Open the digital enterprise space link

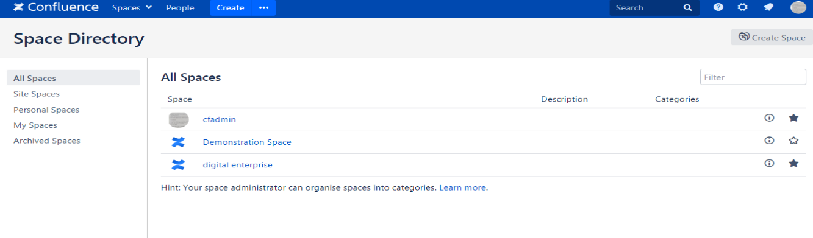tap(238, 165)
